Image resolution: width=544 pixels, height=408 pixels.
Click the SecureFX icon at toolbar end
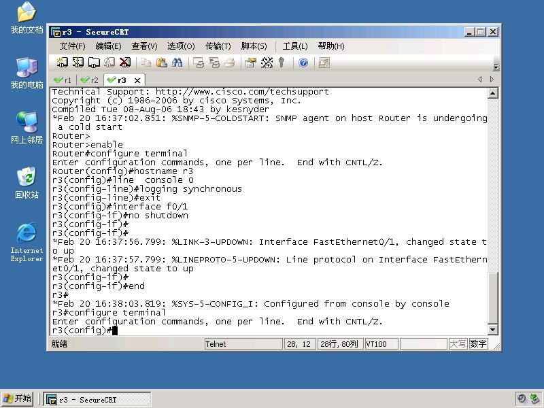(x=324, y=63)
